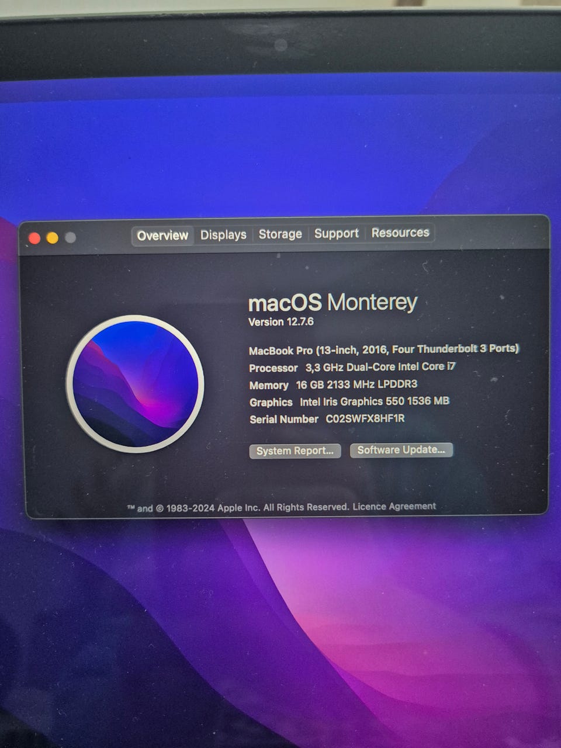
Task: Open the Licence Agreement link
Action: click(394, 507)
